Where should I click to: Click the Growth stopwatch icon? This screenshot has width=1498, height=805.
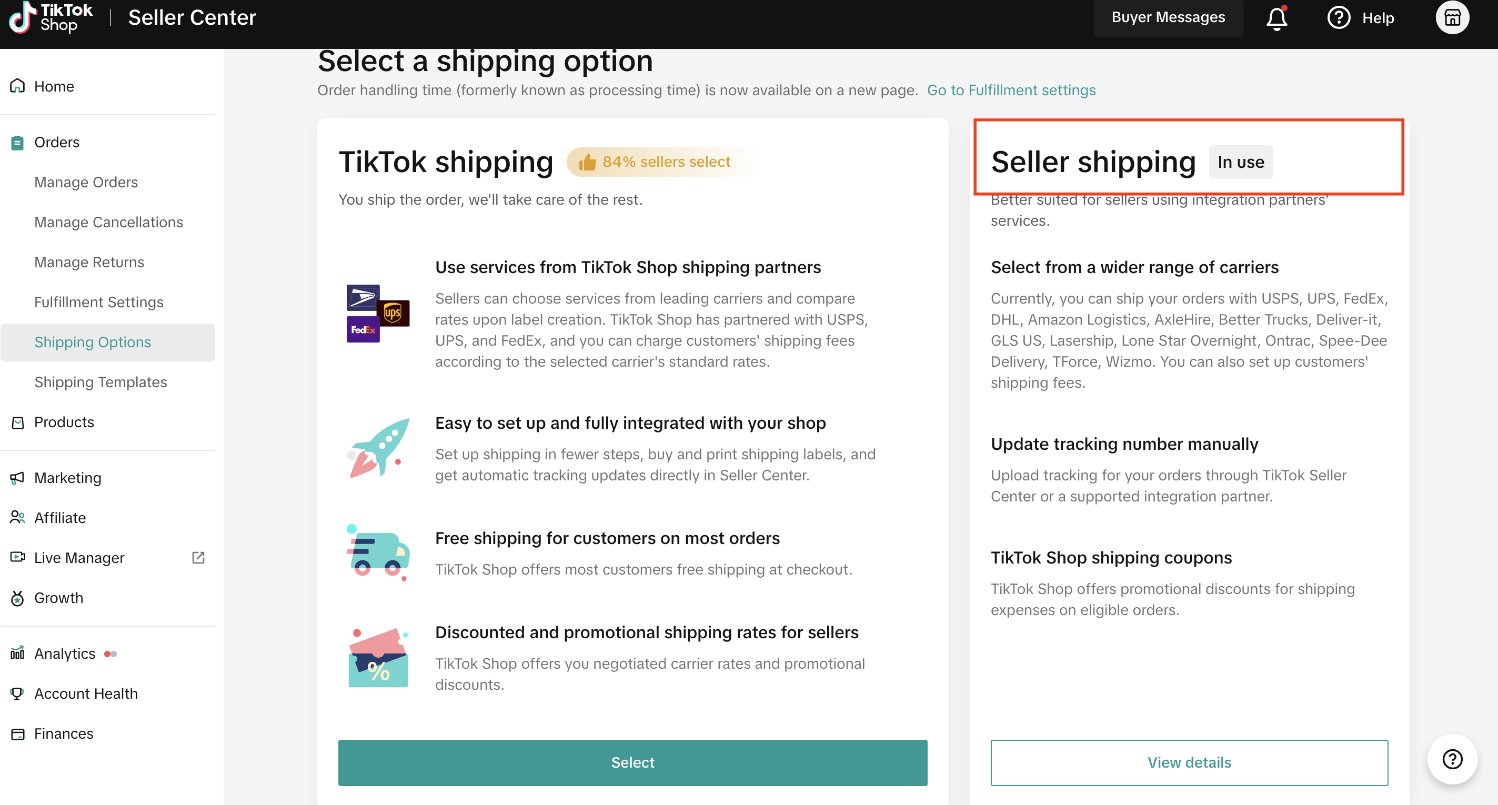[x=16, y=597]
